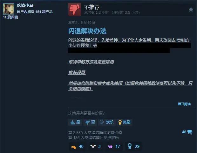Click the purple award icon with 17
This screenshot has width=197, height=153.
(x=110, y=146)
